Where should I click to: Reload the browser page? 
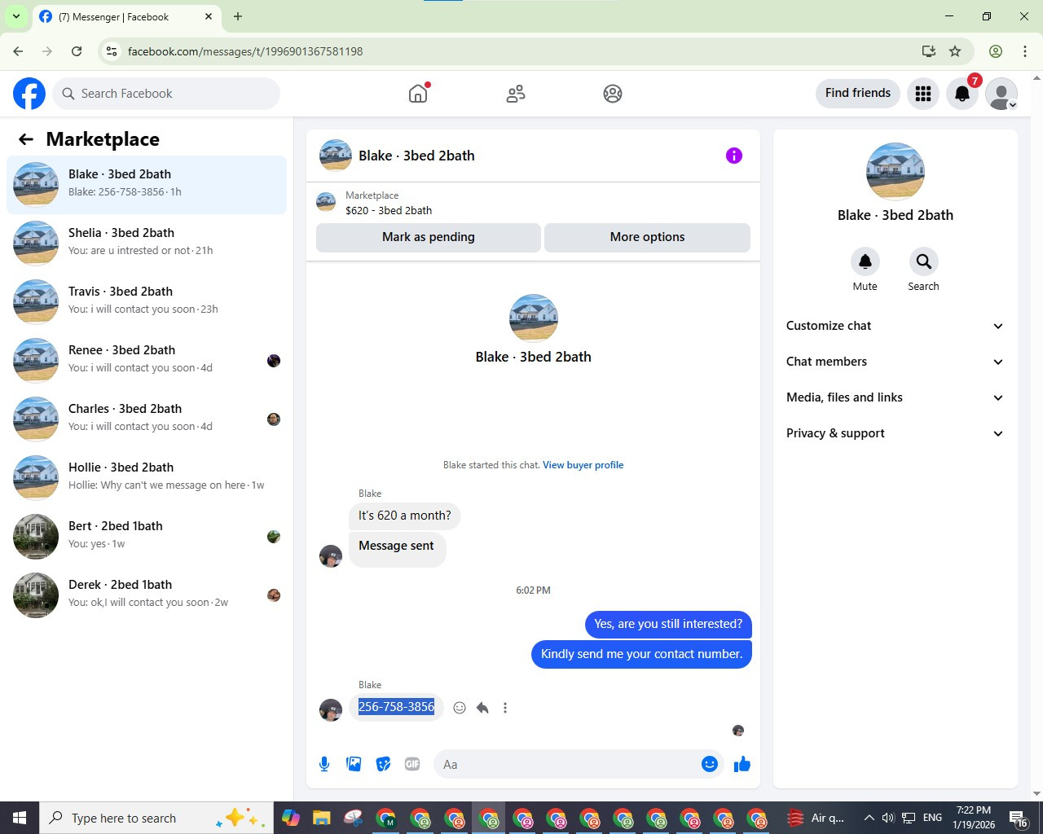77,51
